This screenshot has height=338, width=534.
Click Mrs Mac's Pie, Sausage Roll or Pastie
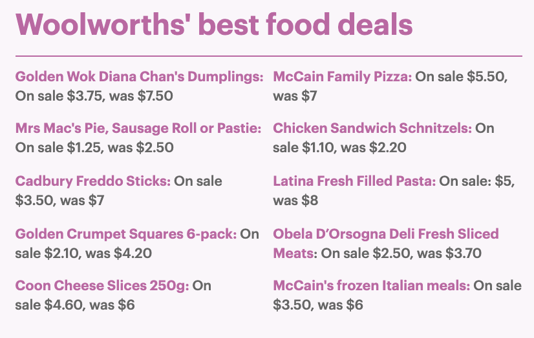138,128
